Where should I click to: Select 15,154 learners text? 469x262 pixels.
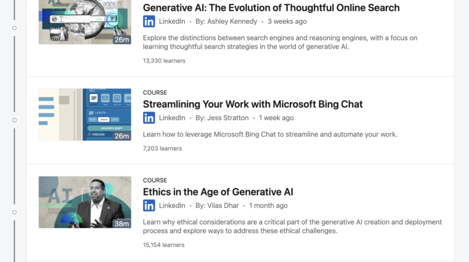[164, 245]
